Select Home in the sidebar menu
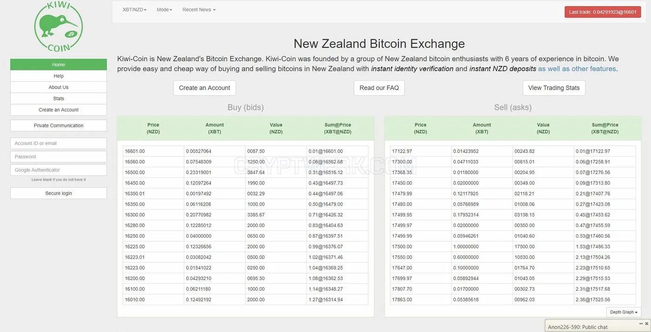The width and height of the screenshot is (651, 332). [x=59, y=65]
